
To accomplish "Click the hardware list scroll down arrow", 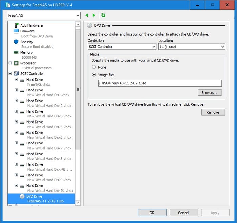I will (78, 202).
